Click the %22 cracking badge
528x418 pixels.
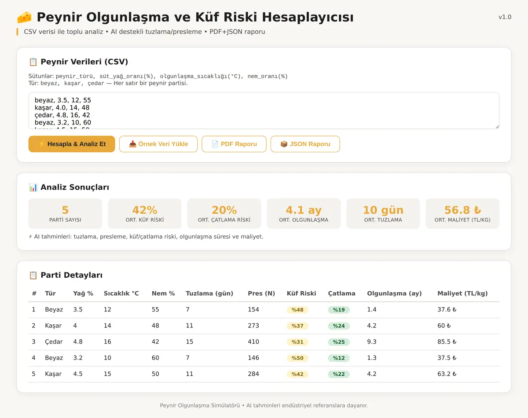(x=339, y=374)
